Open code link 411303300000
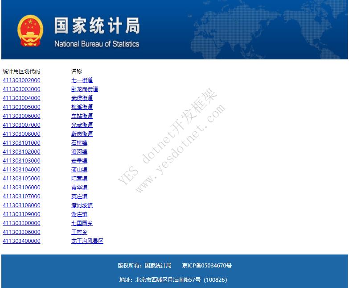Screen dimensions: 349x288 pyautogui.click(x=21, y=223)
